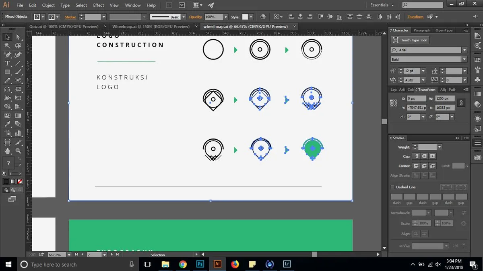Select the Lasso tool
The image size is (483, 271).
pyautogui.click(x=18, y=46)
